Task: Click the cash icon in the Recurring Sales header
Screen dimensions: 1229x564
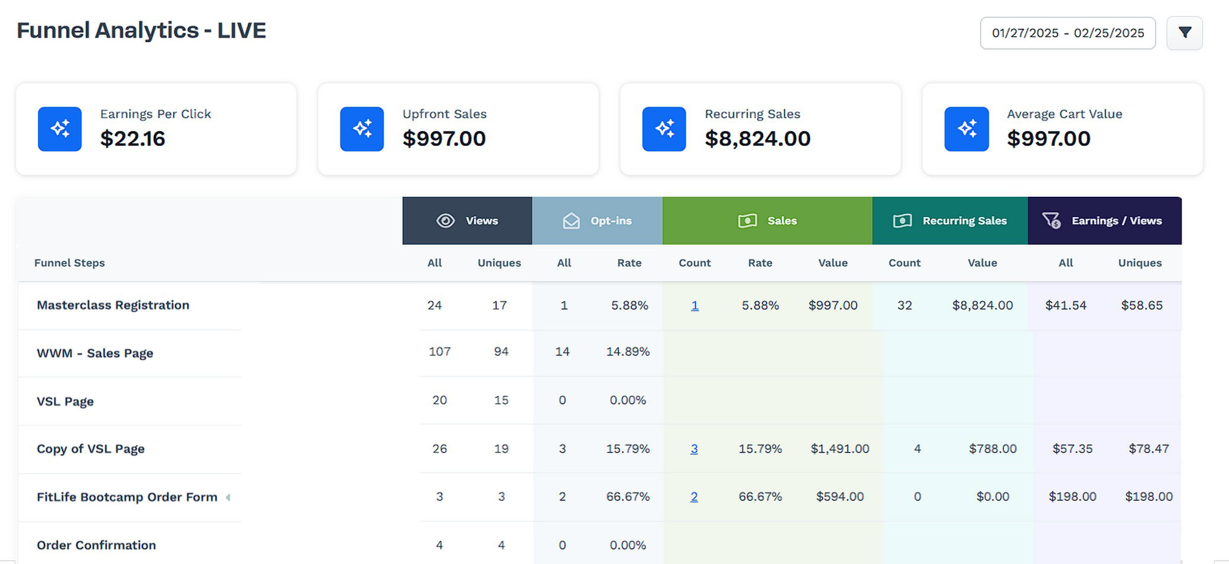Action: pos(902,221)
